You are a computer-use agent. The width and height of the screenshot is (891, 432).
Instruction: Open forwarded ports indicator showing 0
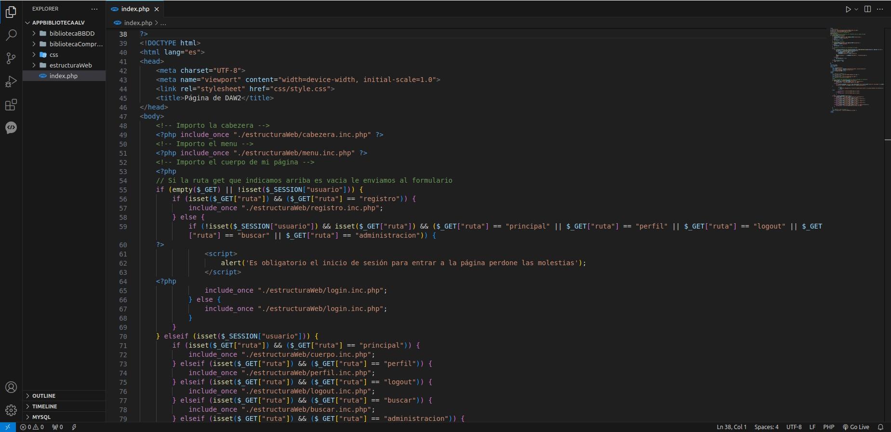[x=58, y=427]
